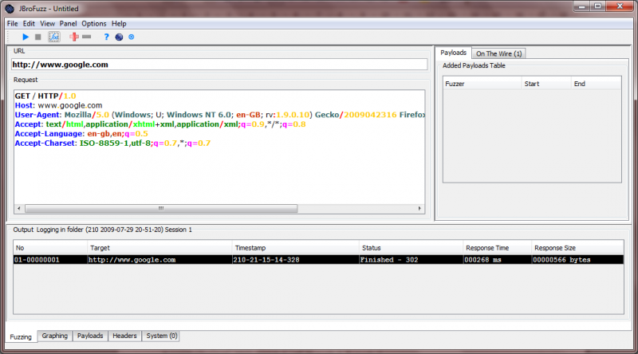Open the Edit menu
Screen dimensions: 638x354
29,24
